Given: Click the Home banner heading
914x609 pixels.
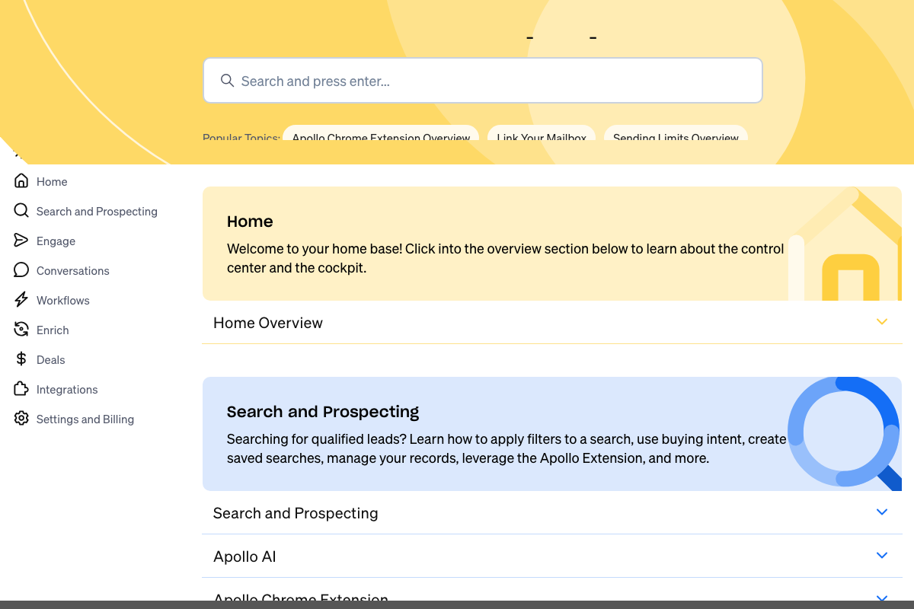Looking at the screenshot, I should [250, 222].
